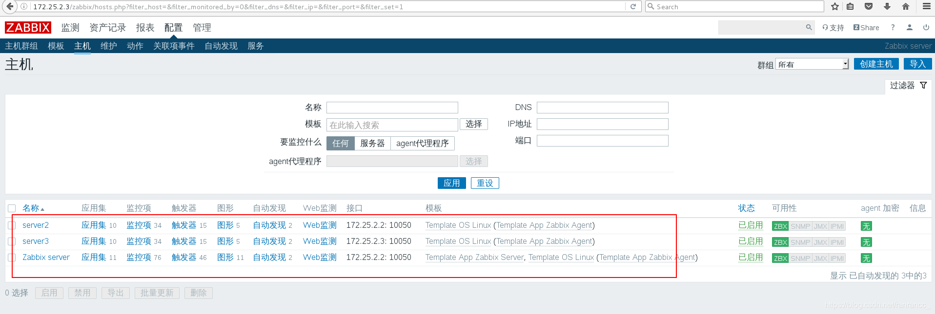
Task: Tick the checkbox for Zabbix server
Action: pyautogui.click(x=12, y=258)
